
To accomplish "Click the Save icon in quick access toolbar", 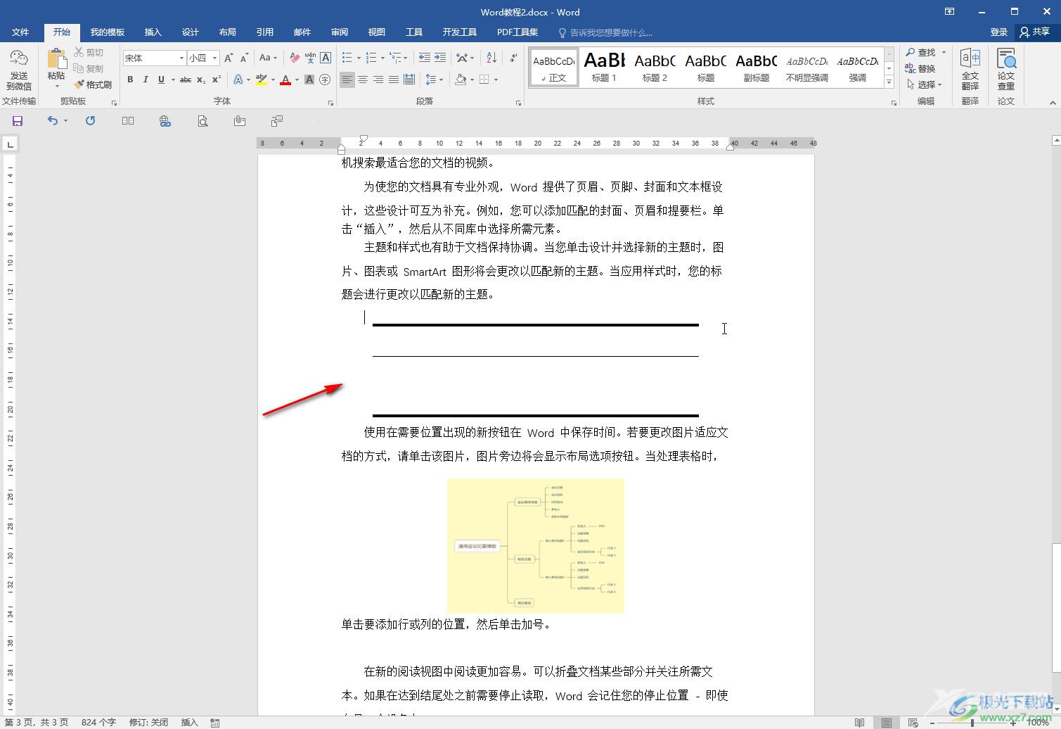I will point(18,121).
